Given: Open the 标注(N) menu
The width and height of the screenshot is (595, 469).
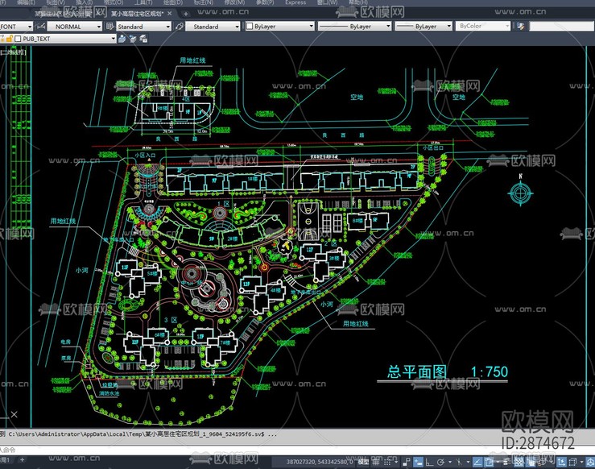Looking at the screenshot, I should [x=204, y=2].
